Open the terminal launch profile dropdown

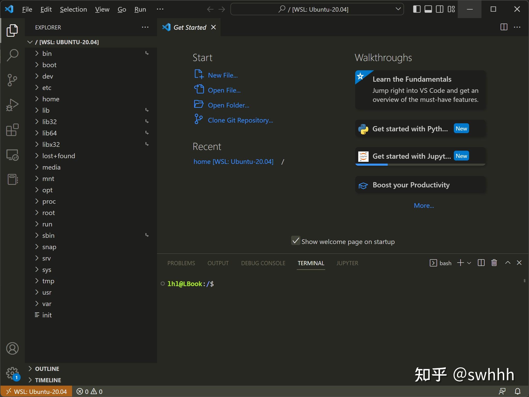(469, 263)
